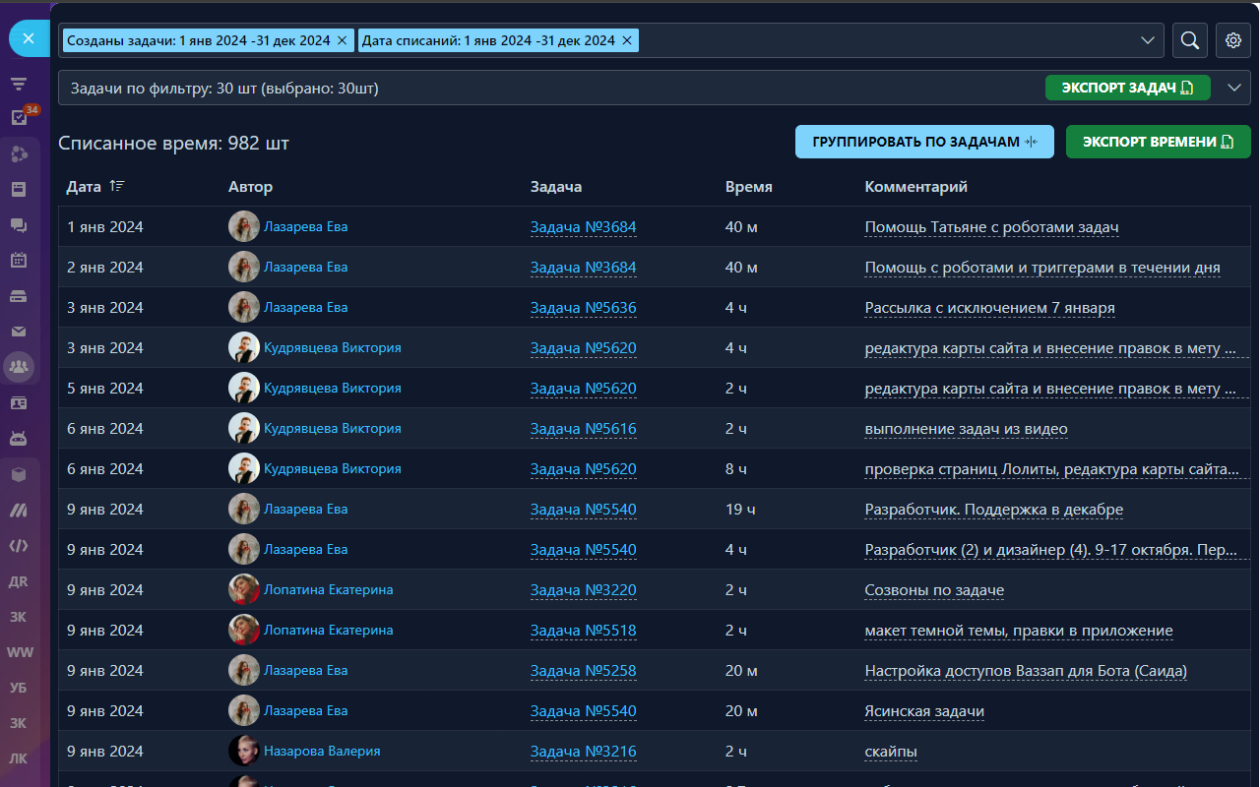Expand the 'Задачи по фильтру' panel chevron

[1234, 88]
